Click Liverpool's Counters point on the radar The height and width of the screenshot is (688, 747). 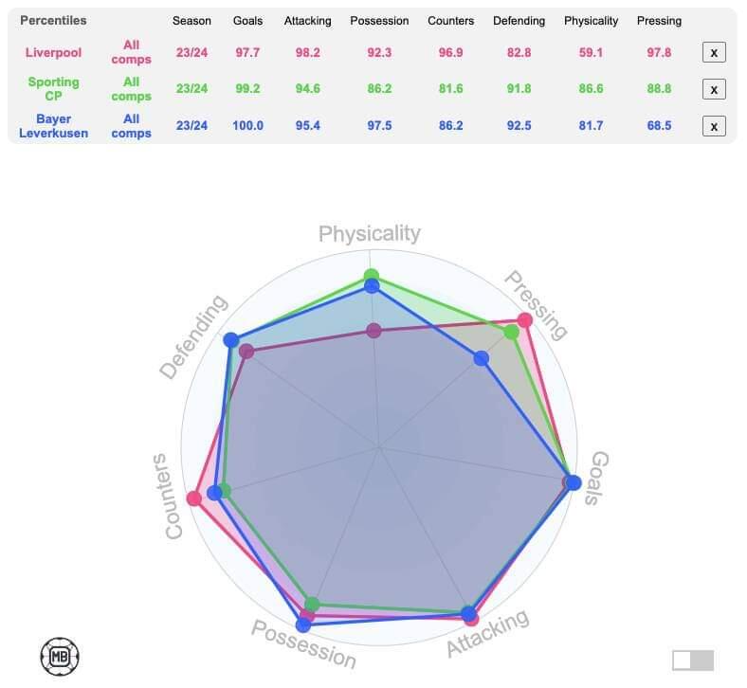(195, 498)
